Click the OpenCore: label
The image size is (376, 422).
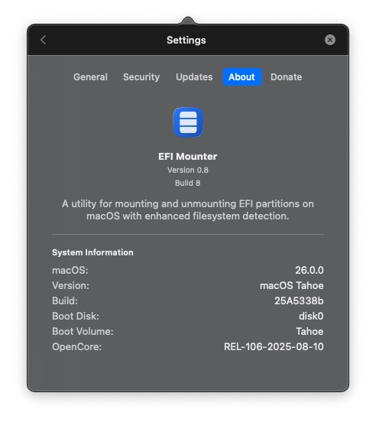[x=76, y=347]
